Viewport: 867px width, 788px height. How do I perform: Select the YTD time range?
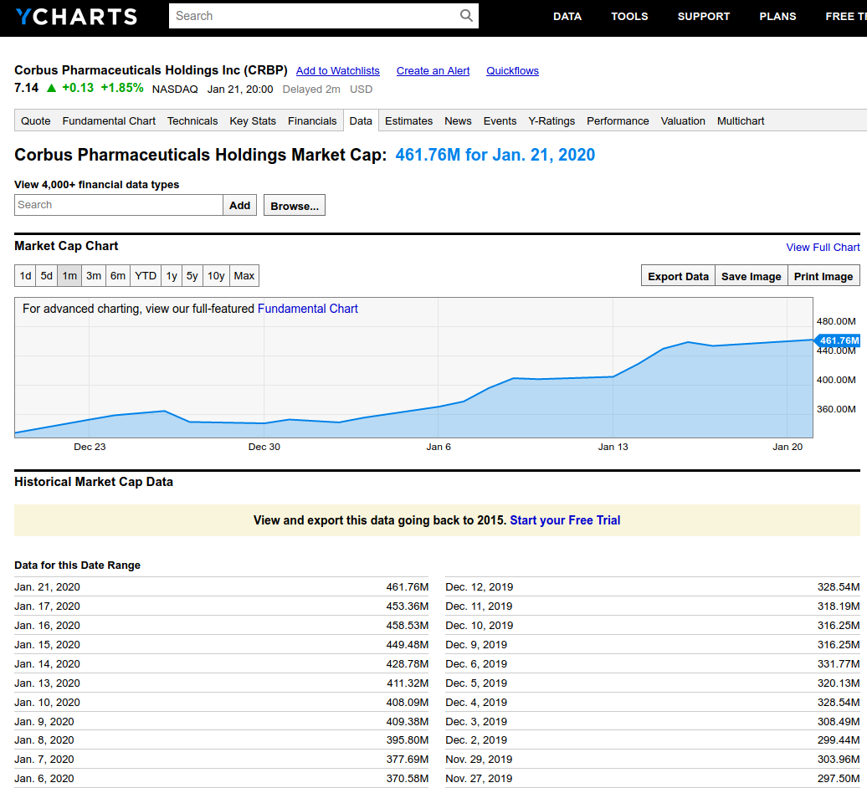tap(146, 276)
